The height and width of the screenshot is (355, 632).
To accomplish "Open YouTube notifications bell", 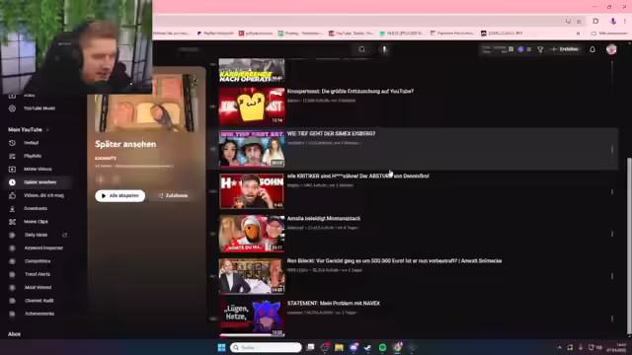I will click(592, 49).
